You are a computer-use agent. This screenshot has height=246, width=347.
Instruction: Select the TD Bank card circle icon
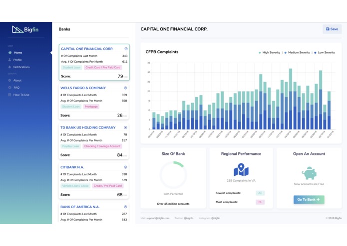[125, 127]
